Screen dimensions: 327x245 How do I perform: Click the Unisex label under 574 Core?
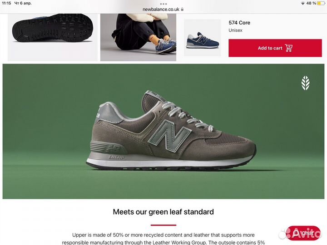235,30
